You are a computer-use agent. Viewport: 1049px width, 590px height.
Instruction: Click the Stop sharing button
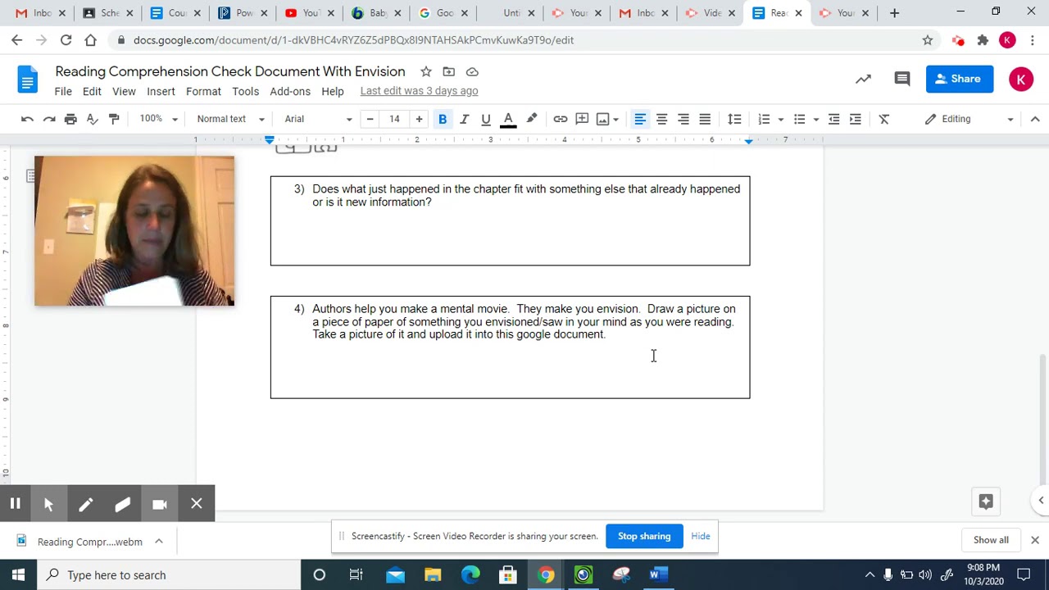[x=644, y=536]
